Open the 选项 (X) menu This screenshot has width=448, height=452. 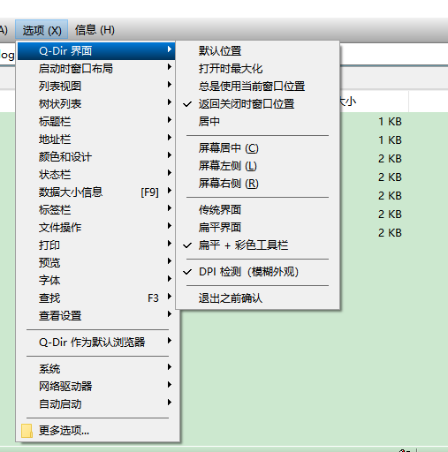click(x=42, y=30)
